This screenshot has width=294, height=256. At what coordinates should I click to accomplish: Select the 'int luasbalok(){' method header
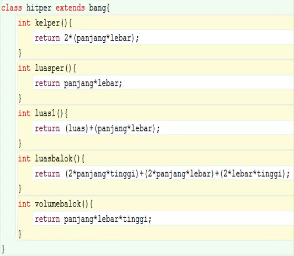point(51,159)
